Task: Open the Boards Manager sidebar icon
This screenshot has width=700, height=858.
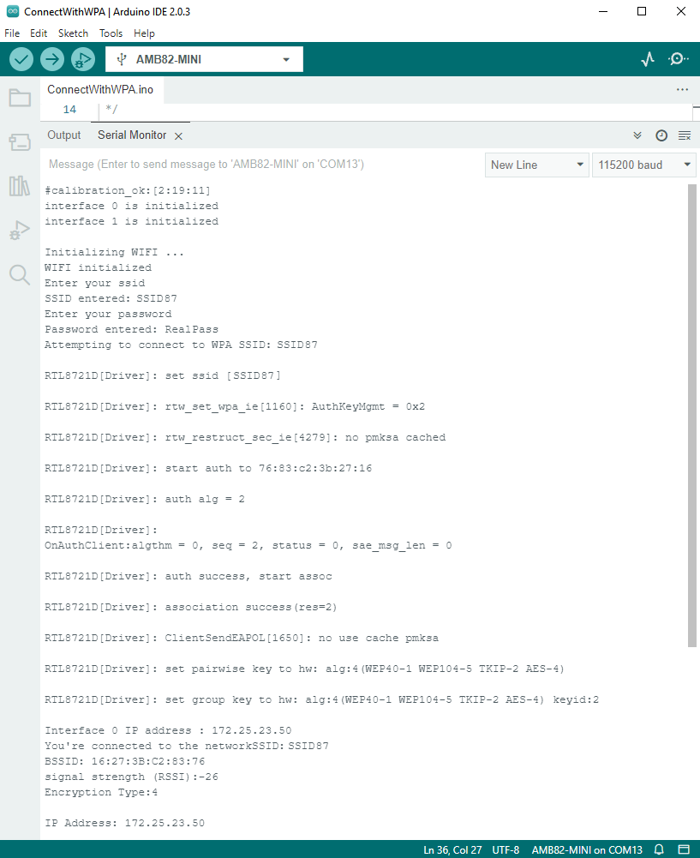Action: (x=20, y=141)
